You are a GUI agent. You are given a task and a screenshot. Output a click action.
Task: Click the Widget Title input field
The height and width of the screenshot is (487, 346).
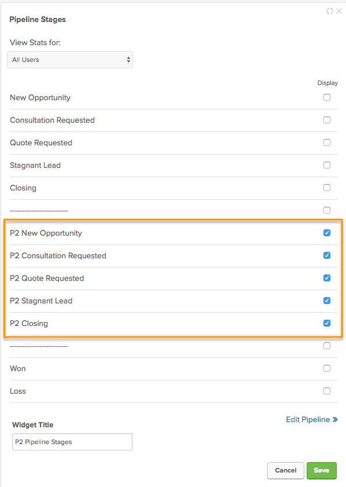point(72,441)
